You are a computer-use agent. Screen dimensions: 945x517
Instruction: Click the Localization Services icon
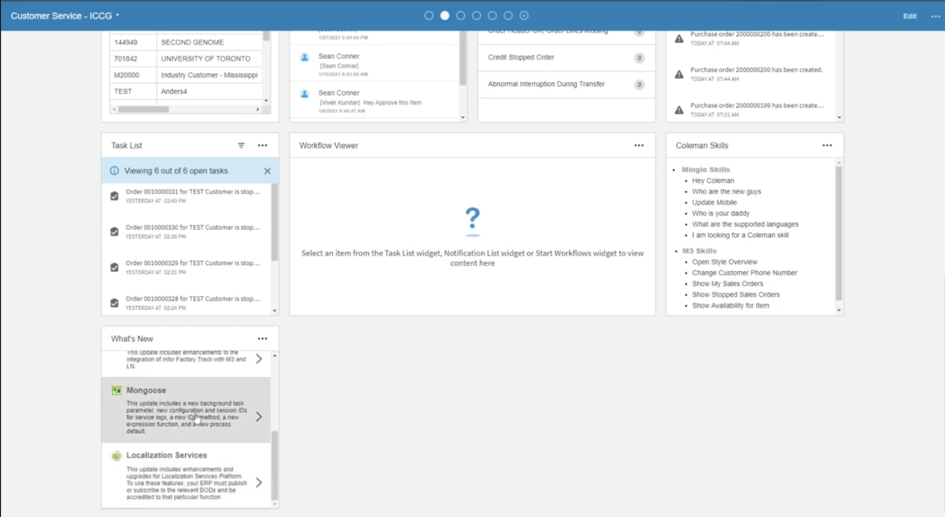116,456
